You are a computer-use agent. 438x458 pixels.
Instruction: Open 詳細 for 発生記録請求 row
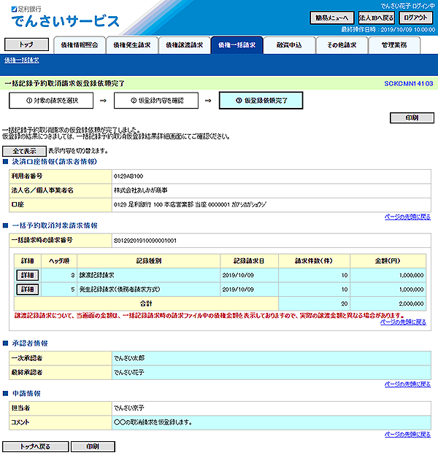[28, 290]
